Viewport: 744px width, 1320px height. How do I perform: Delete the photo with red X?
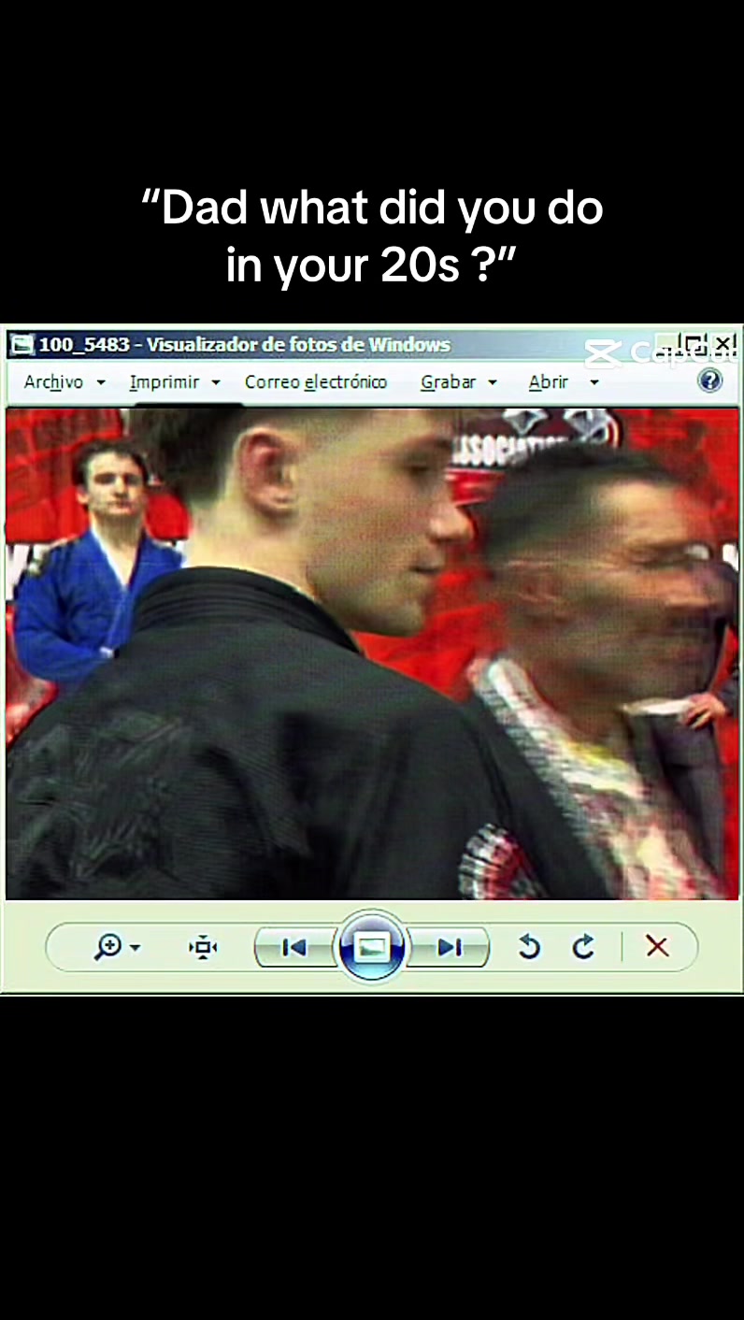[657, 947]
